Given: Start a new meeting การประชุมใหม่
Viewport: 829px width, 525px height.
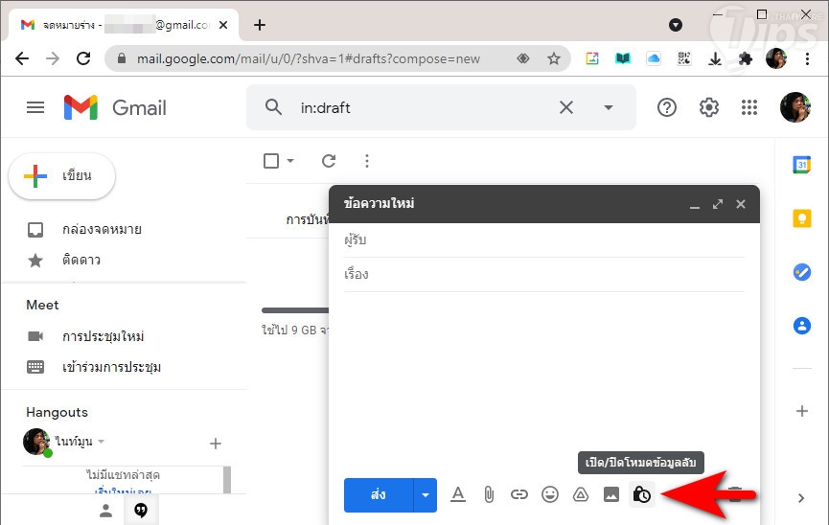Looking at the screenshot, I should point(103,336).
